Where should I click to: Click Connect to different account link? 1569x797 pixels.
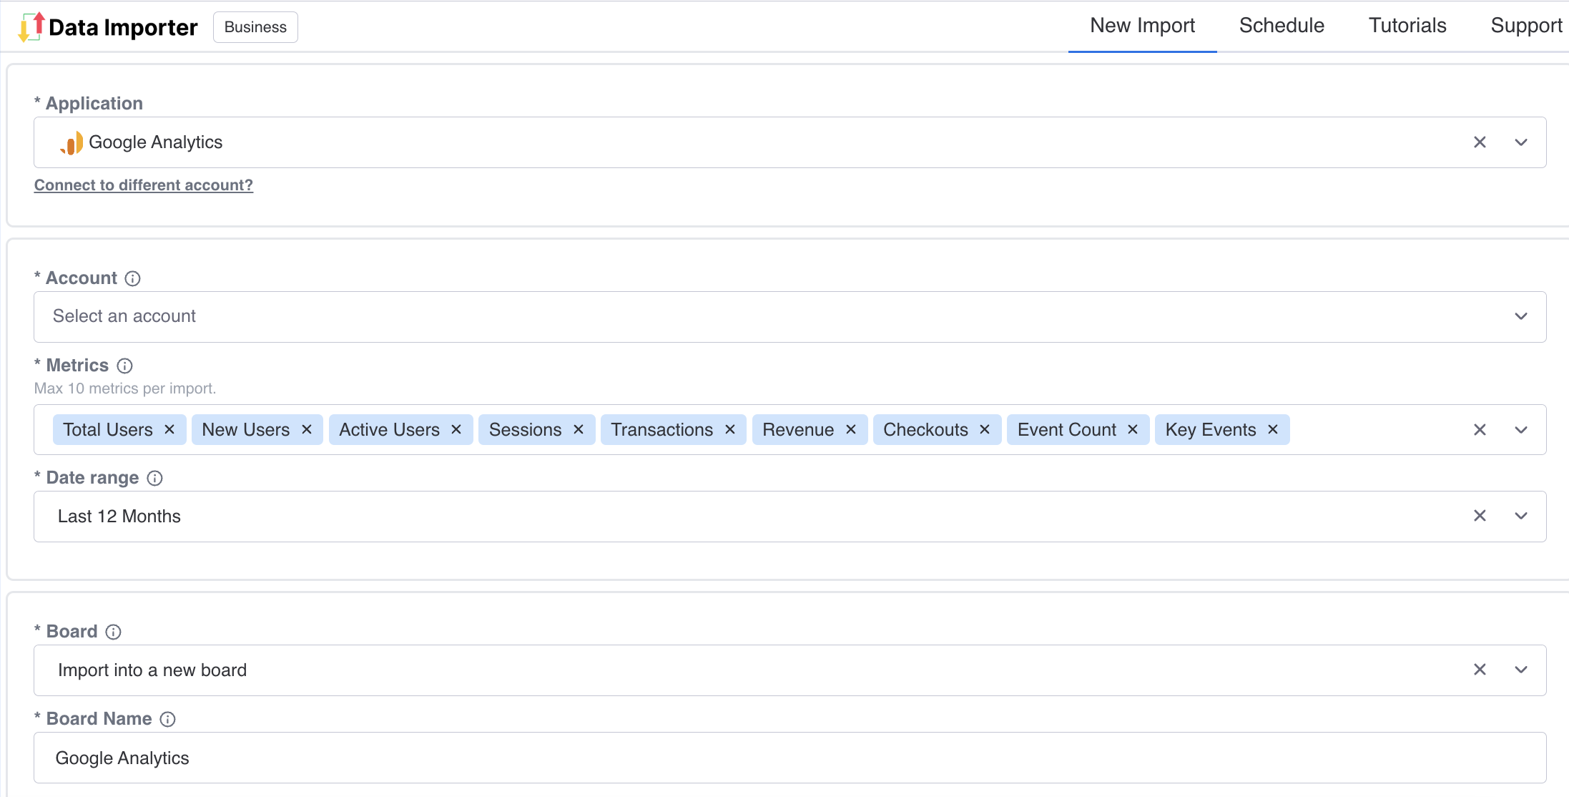[x=144, y=185]
